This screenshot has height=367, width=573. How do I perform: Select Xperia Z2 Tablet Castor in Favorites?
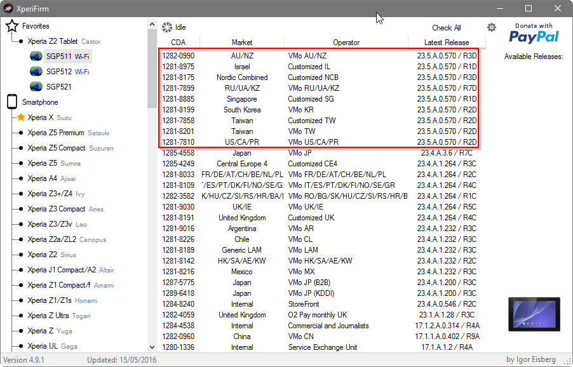coord(64,41)
